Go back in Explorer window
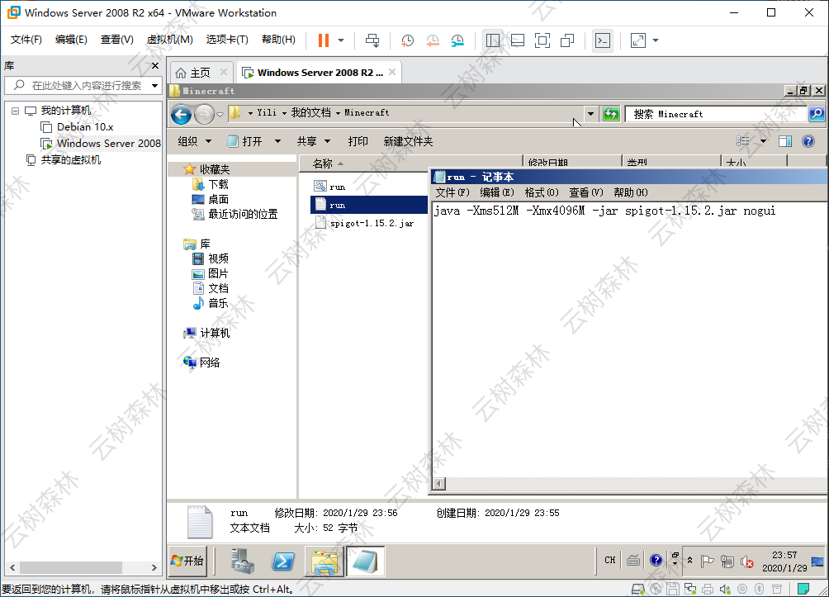 pyautogui.click(x=181, y=114)
